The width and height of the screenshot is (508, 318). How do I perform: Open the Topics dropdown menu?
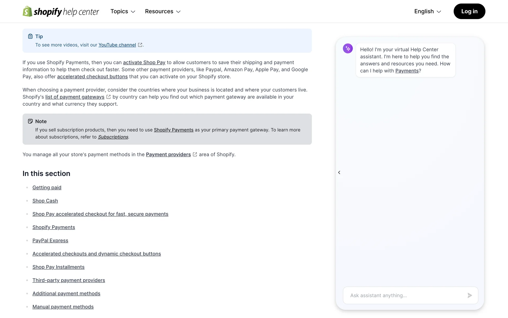point(123,11)
